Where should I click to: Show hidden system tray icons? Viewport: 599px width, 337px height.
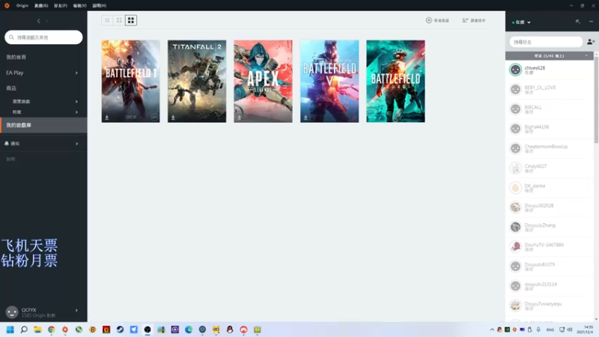tap(492, 330)
